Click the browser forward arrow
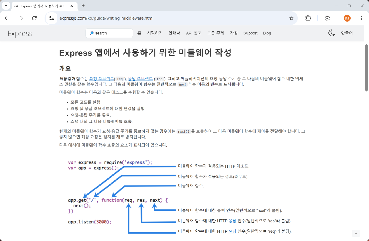Screen dimensions: 369x241 [x=21, y=18]
